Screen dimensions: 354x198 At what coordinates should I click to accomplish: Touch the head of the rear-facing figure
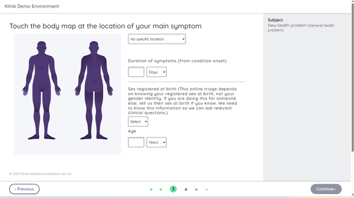94,47
